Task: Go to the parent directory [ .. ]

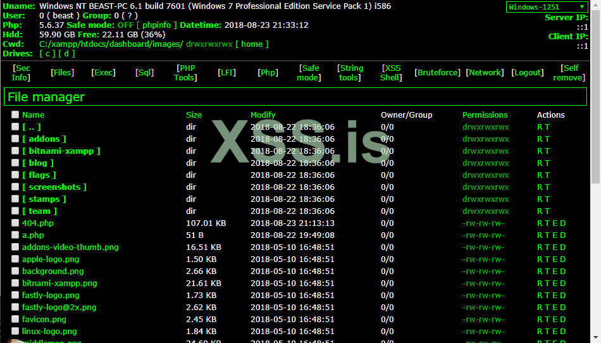Action: pyautogui.click(x=32, y=127)
